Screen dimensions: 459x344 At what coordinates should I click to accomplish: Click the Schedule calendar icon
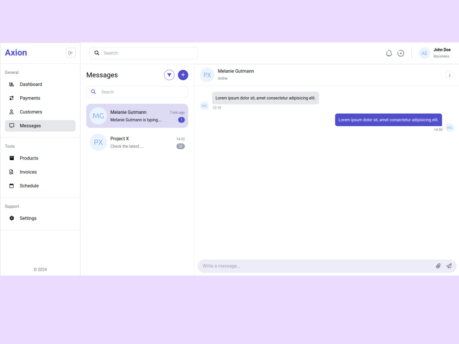pos(12,186)
